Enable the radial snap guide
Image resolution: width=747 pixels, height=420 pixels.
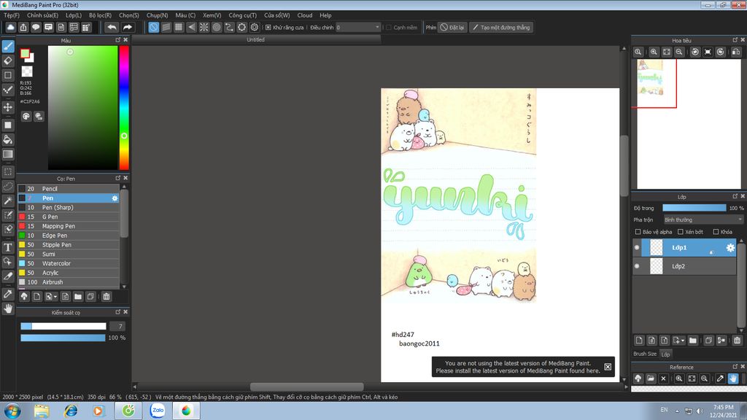[204, 27]
